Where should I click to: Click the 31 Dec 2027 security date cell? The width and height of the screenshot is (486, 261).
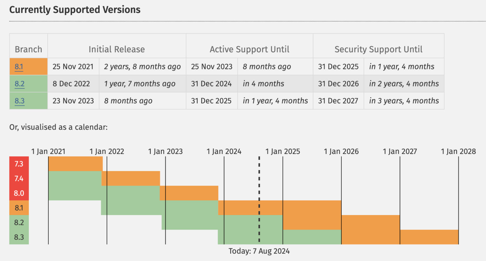click(x=338, y=101)
